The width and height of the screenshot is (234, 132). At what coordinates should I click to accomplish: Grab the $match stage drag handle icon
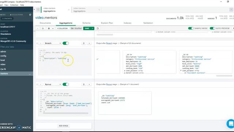click(x=37, y=43)
